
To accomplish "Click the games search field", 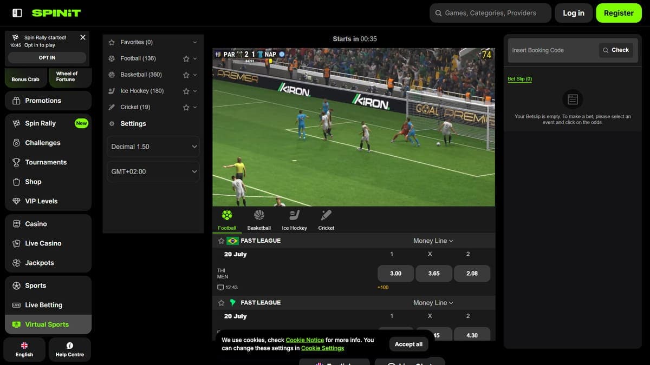I will [490, 13].
